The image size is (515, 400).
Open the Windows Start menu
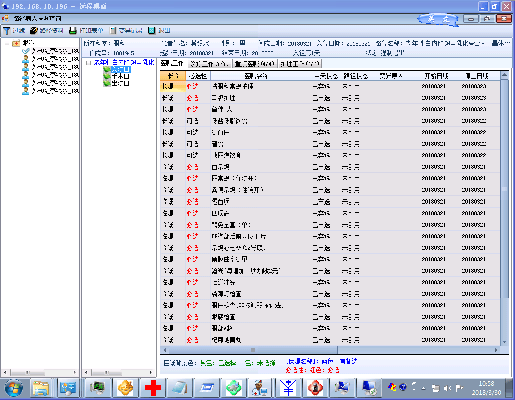(x=14, y=388)
